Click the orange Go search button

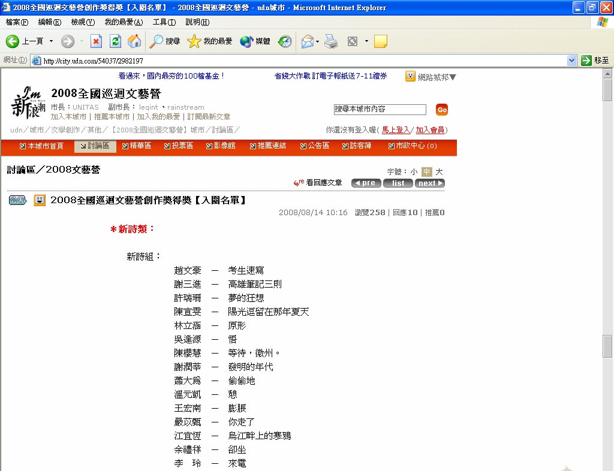[442, 110]
